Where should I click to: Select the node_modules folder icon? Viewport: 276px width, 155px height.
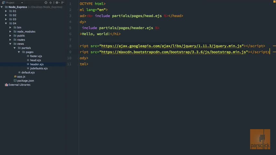point(15,32)
